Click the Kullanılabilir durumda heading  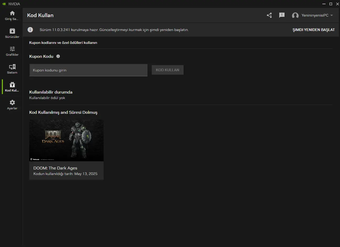(51, 92)
